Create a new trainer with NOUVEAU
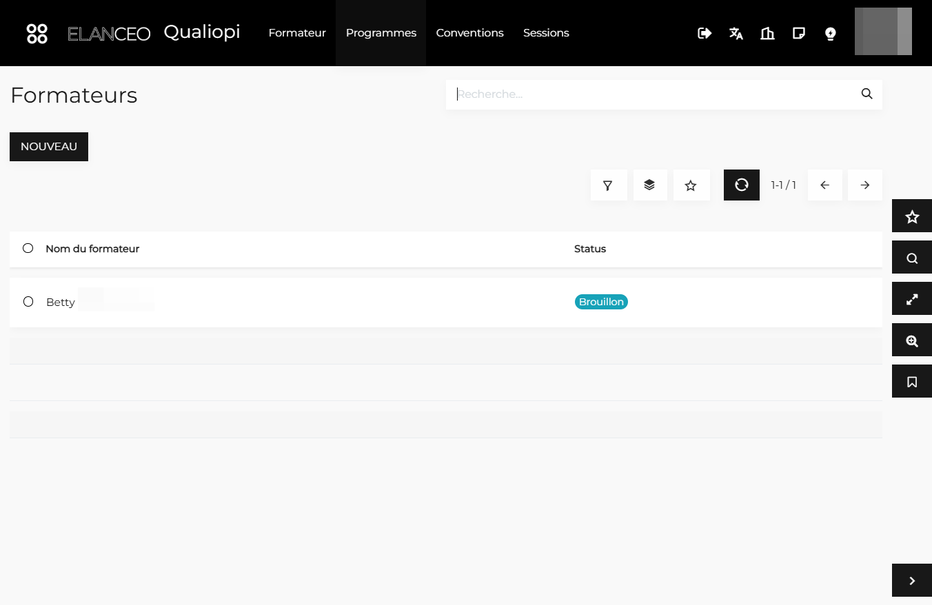Image resolution: width=932 pixels, height=605 pixels. click(x=49, y=147)
